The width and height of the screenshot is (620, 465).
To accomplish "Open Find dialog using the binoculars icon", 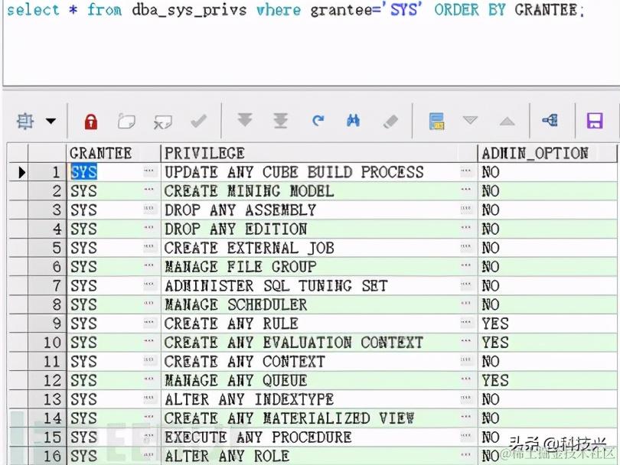I will [x=352, y=121].
